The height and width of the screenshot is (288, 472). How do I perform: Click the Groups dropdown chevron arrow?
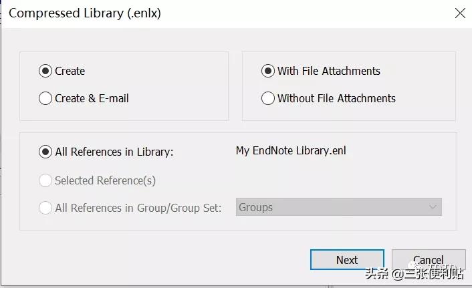(x=433, y=207)
